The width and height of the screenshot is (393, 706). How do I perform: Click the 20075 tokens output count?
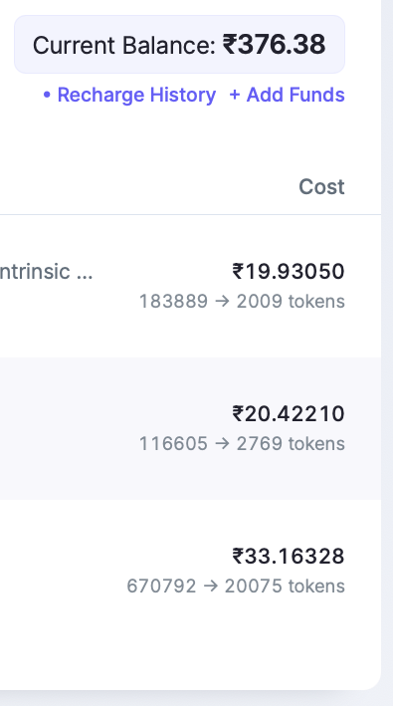click(285, 586)
